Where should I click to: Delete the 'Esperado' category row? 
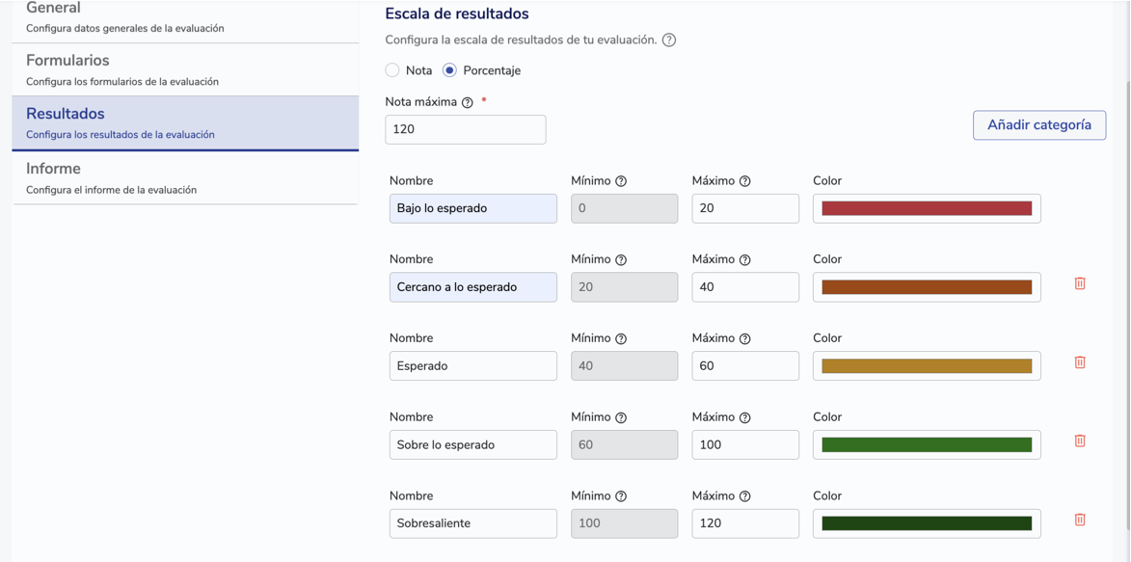[1080, 362]
